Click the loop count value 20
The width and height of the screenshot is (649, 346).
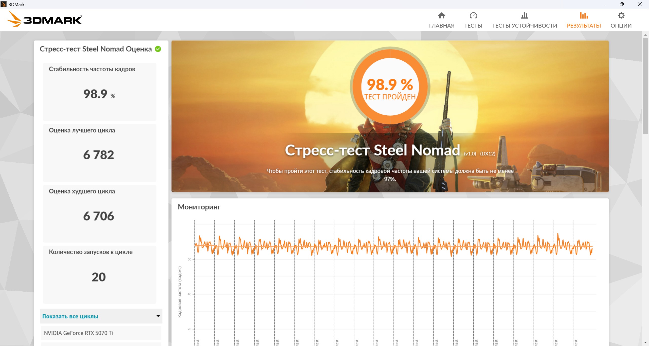pos(99,277)
